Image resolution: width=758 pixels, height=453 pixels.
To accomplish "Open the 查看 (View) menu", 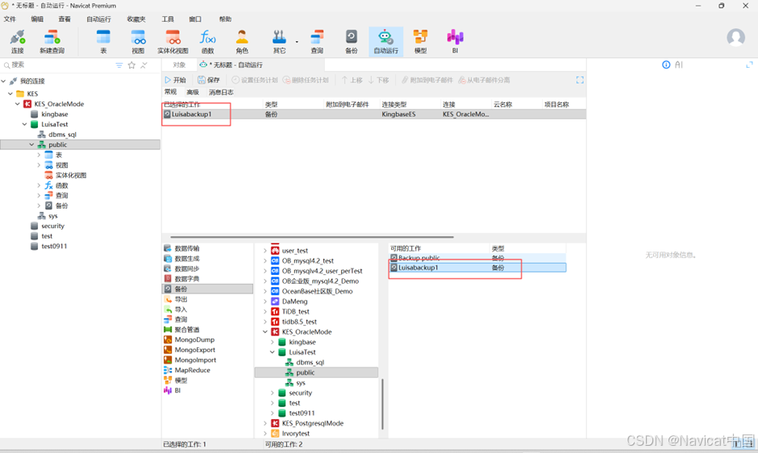I will tap(65, 19).
